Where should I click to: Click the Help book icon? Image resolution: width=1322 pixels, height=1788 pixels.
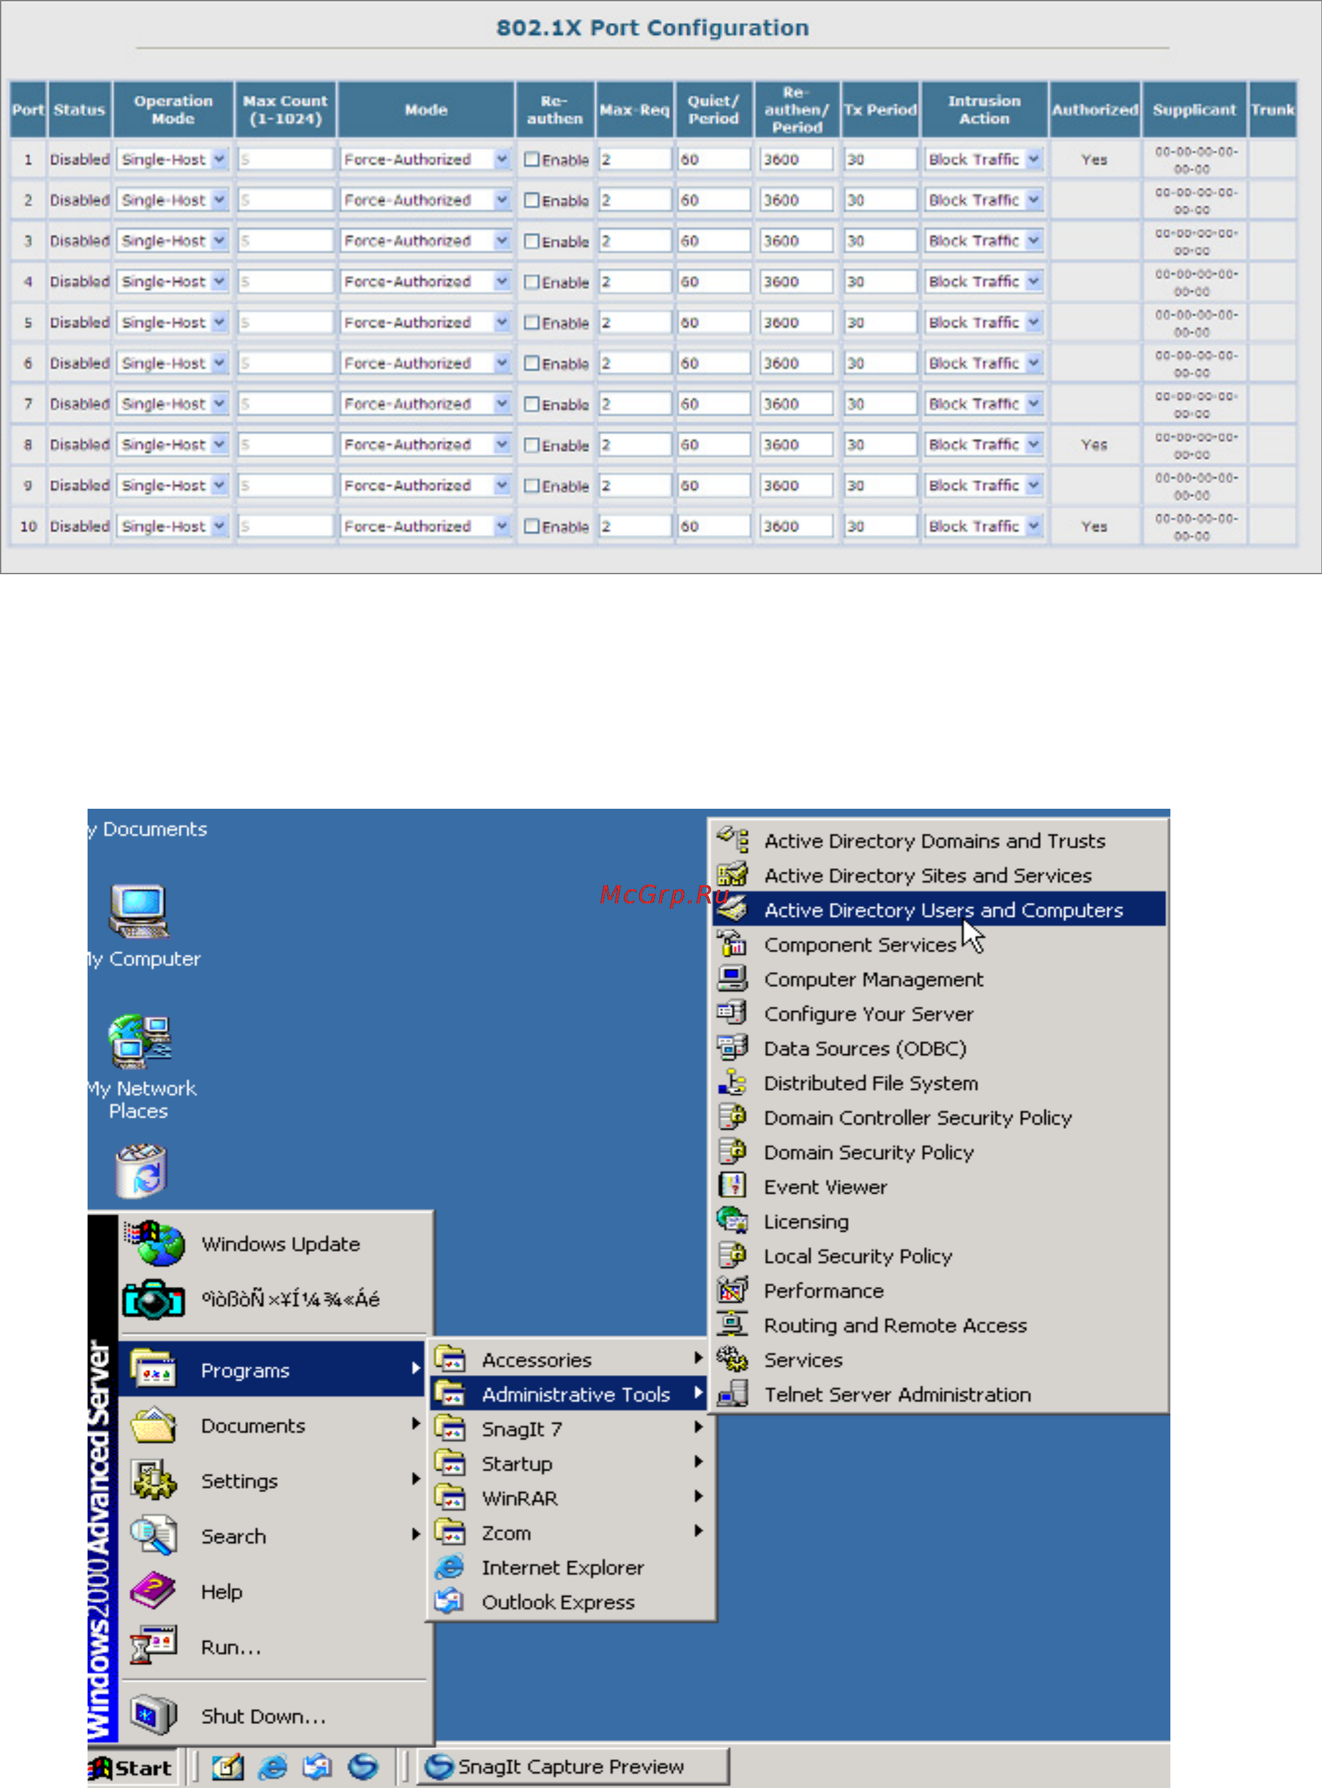click(x=152, y=1591)
